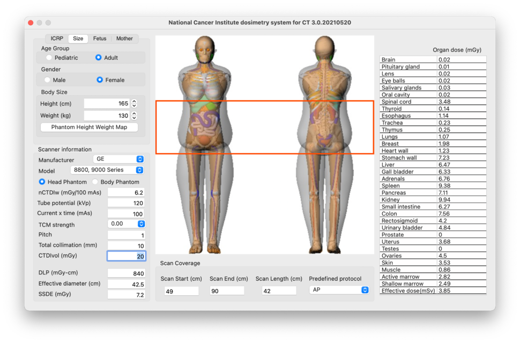Open the TCM strength dropdown
The height and width of the screenshot is (343, 520).
click(x=127, y=224)
